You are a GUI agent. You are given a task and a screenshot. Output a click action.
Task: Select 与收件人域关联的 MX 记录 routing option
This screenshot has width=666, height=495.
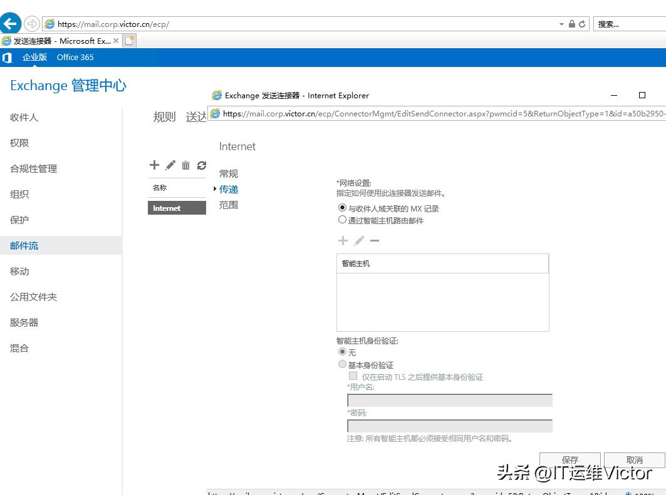pyautogui.click(x=342, y=209)
